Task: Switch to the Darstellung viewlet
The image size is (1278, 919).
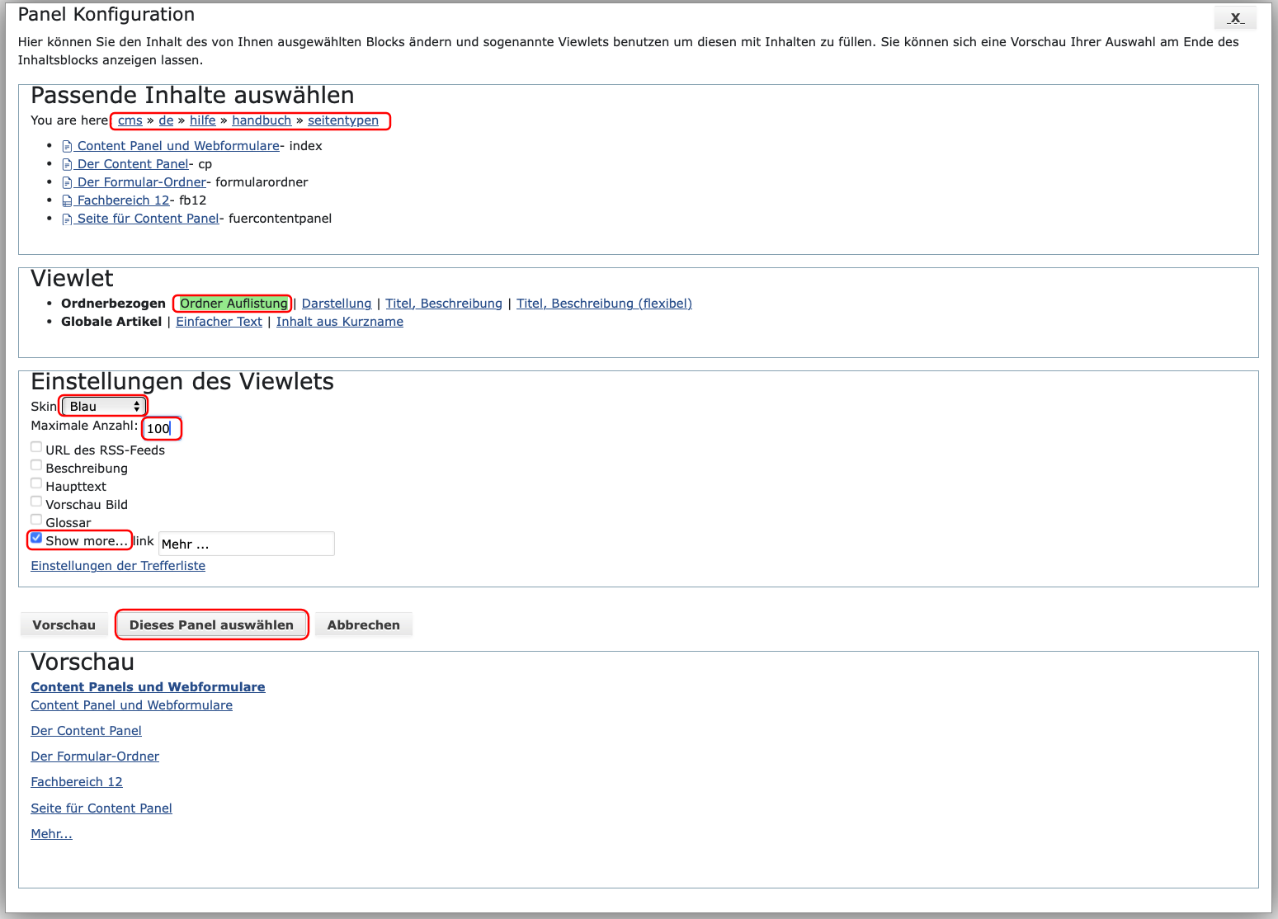Action: pos(337,304)
